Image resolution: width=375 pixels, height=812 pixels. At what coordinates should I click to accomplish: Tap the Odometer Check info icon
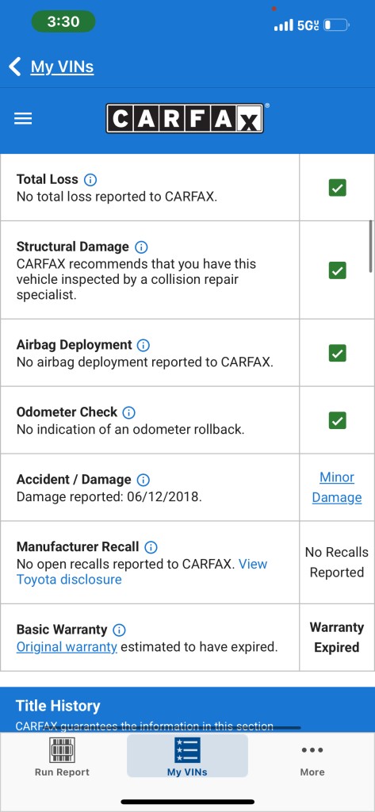pyautogui.click(x=128, y=412)
